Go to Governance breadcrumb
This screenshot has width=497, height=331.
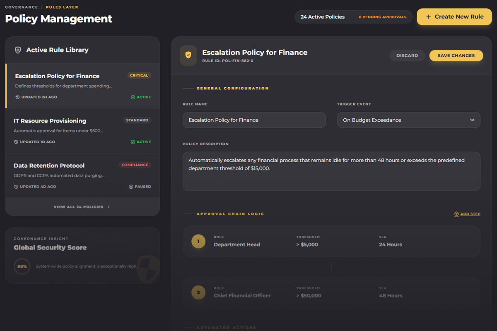click(22, 7)
